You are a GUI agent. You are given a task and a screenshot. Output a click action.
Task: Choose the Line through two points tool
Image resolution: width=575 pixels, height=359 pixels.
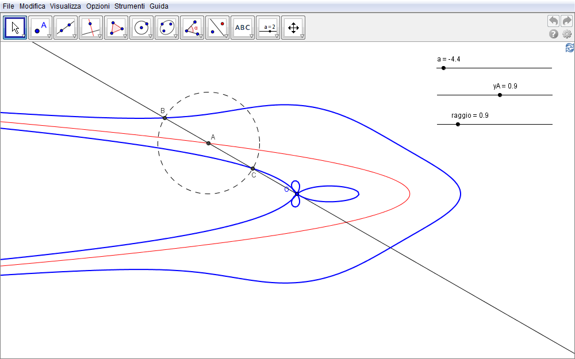point(66,27)
